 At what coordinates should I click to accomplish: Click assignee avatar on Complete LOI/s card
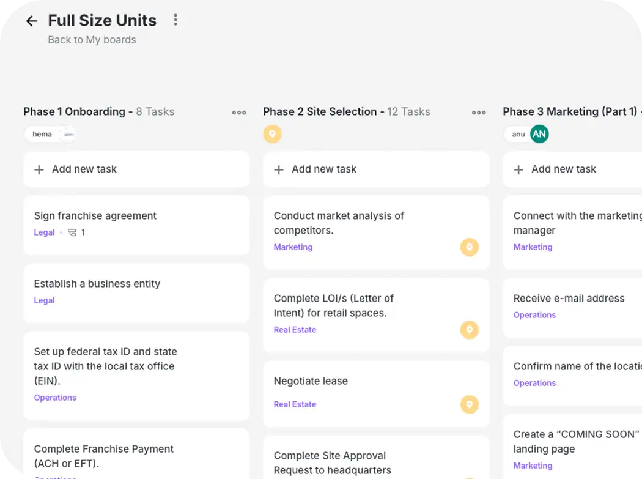pyautogui.click(x=470, y=330)
